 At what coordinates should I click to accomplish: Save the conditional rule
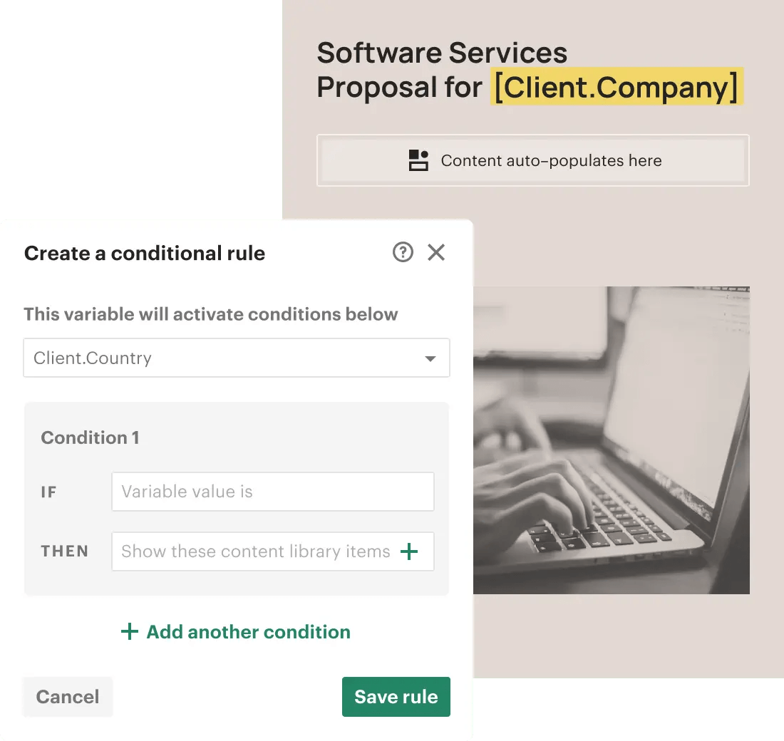pos(396,697)
